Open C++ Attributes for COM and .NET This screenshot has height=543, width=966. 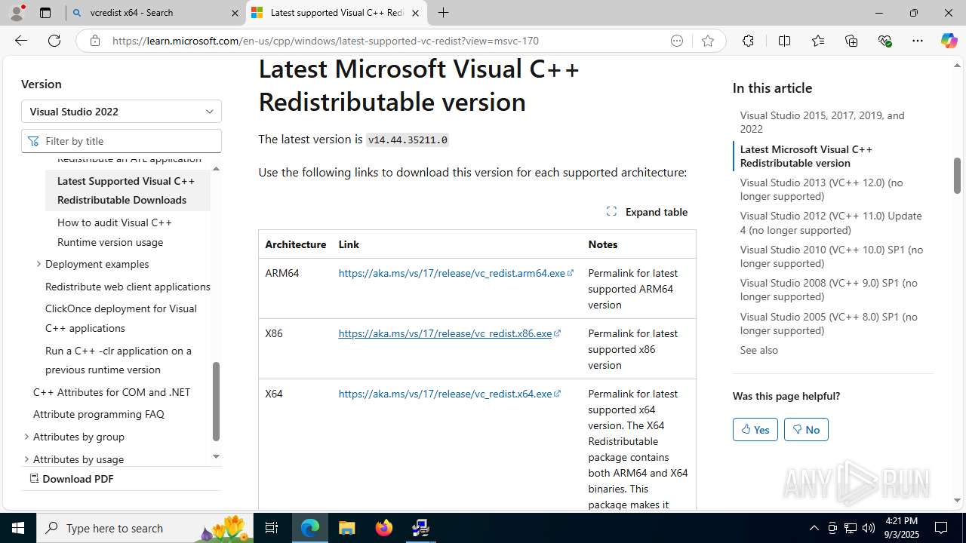(x=112, y=392)
